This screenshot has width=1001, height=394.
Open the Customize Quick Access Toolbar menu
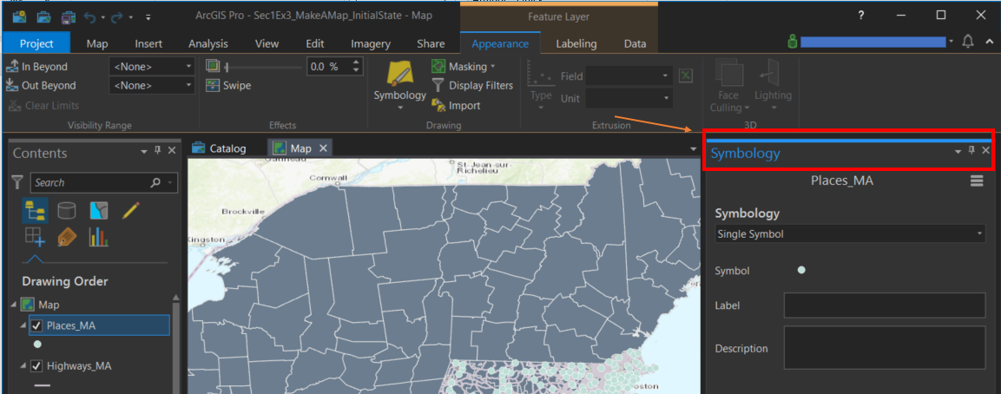148,16
